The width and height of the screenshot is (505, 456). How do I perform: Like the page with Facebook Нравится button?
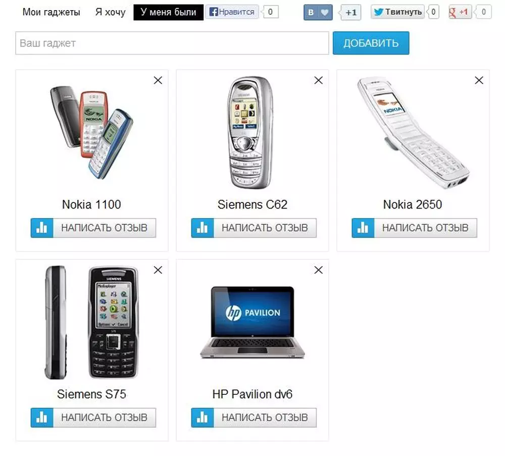pos(232,12)
